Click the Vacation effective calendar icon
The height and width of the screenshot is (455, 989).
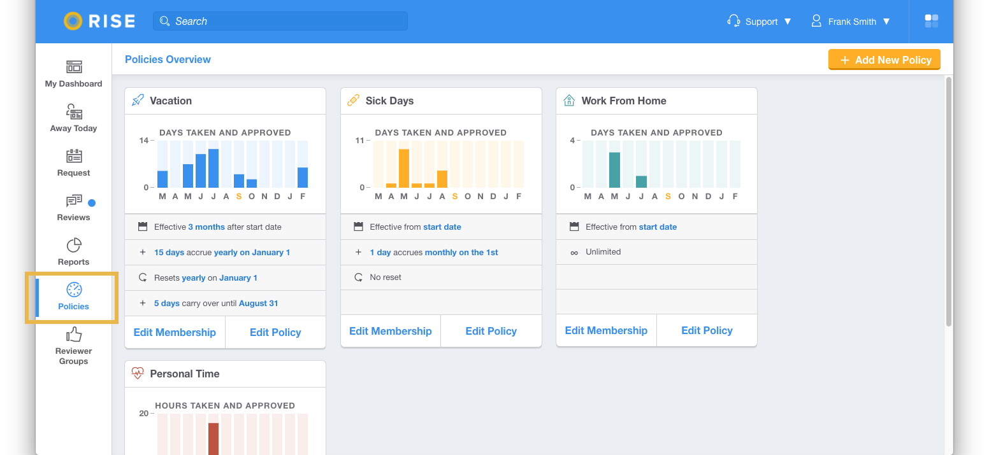click(143, 227)
